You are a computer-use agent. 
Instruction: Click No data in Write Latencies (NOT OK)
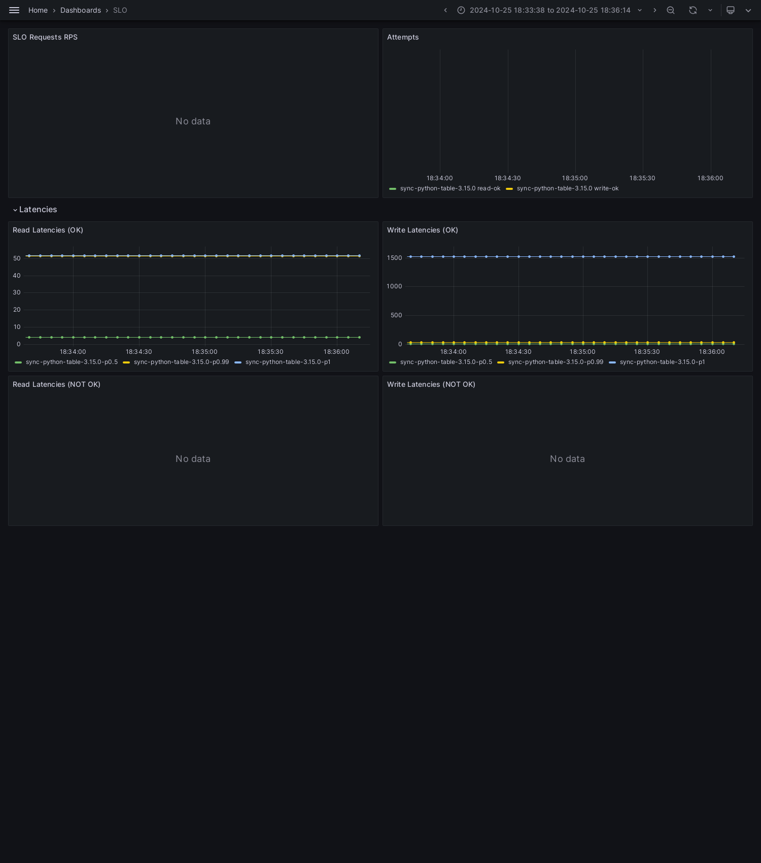[x=567, y=459]
